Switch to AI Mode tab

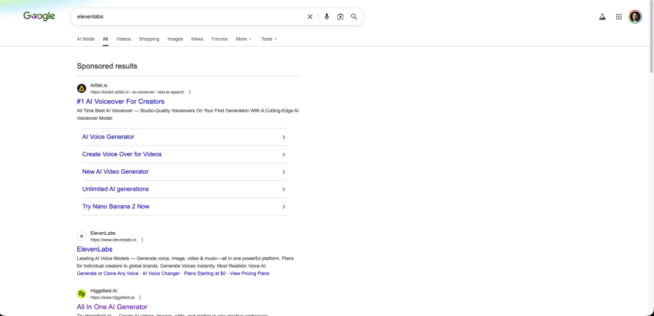click(85, 39)
